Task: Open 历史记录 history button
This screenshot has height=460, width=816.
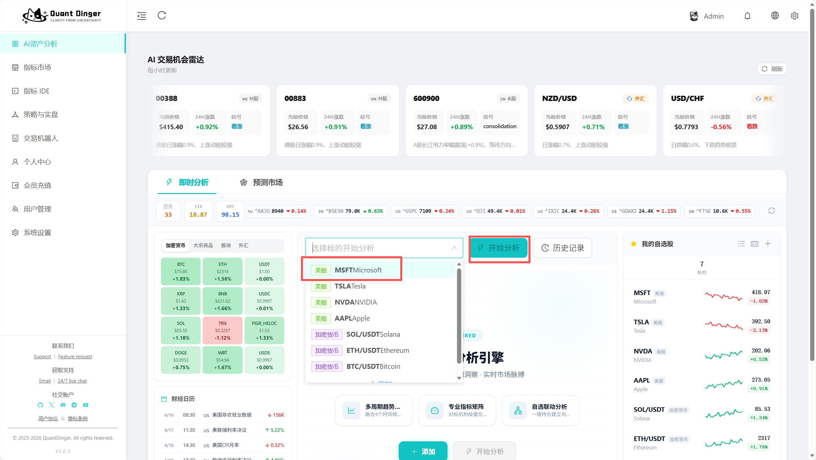Action: [563, 248]
